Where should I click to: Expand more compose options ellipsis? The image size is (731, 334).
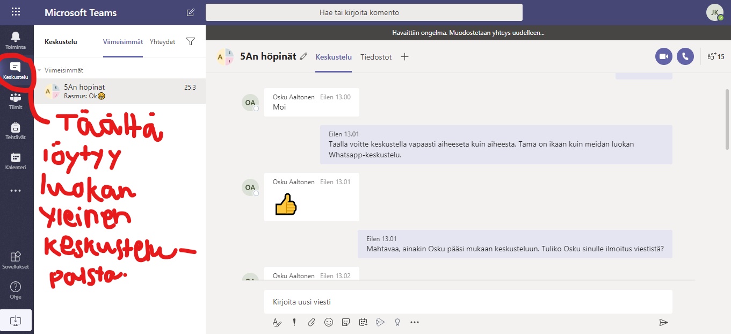[x=414, y=322]
